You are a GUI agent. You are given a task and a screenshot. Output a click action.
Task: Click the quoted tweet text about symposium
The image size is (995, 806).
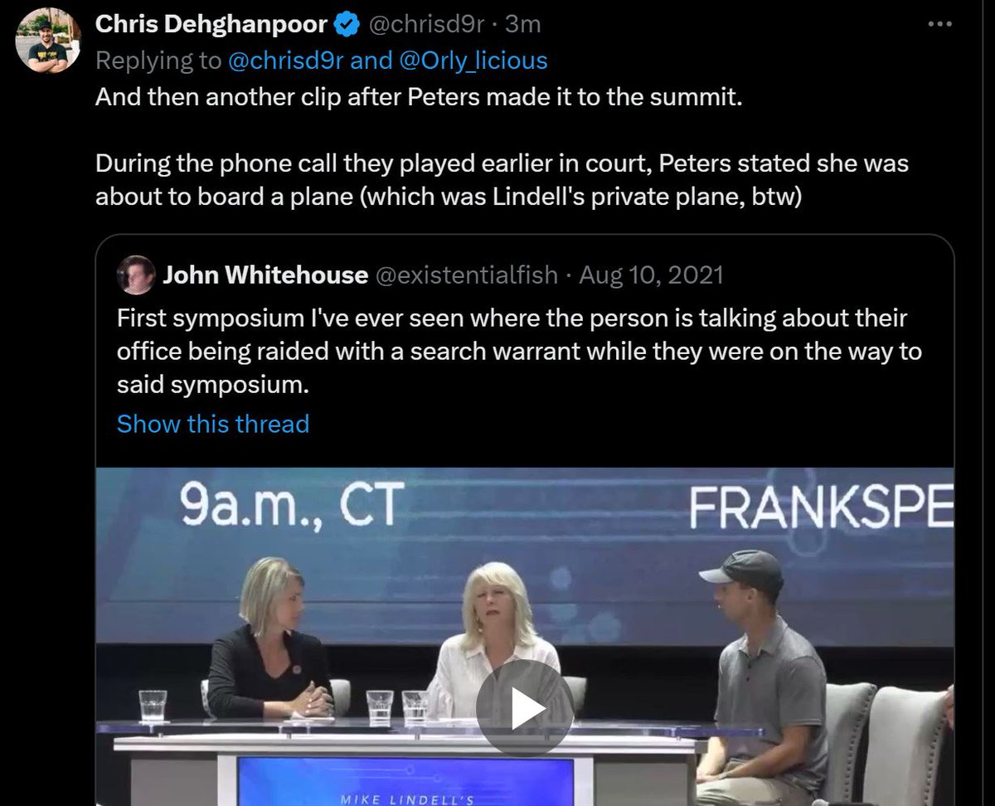[x=519, y=352]
